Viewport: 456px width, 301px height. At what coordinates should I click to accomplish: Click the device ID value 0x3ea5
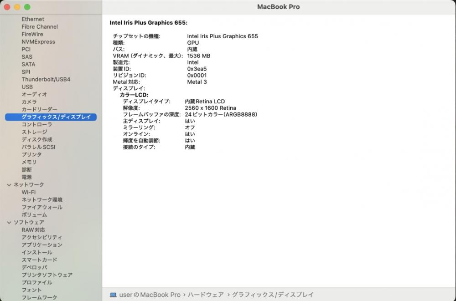coord(197,69)
